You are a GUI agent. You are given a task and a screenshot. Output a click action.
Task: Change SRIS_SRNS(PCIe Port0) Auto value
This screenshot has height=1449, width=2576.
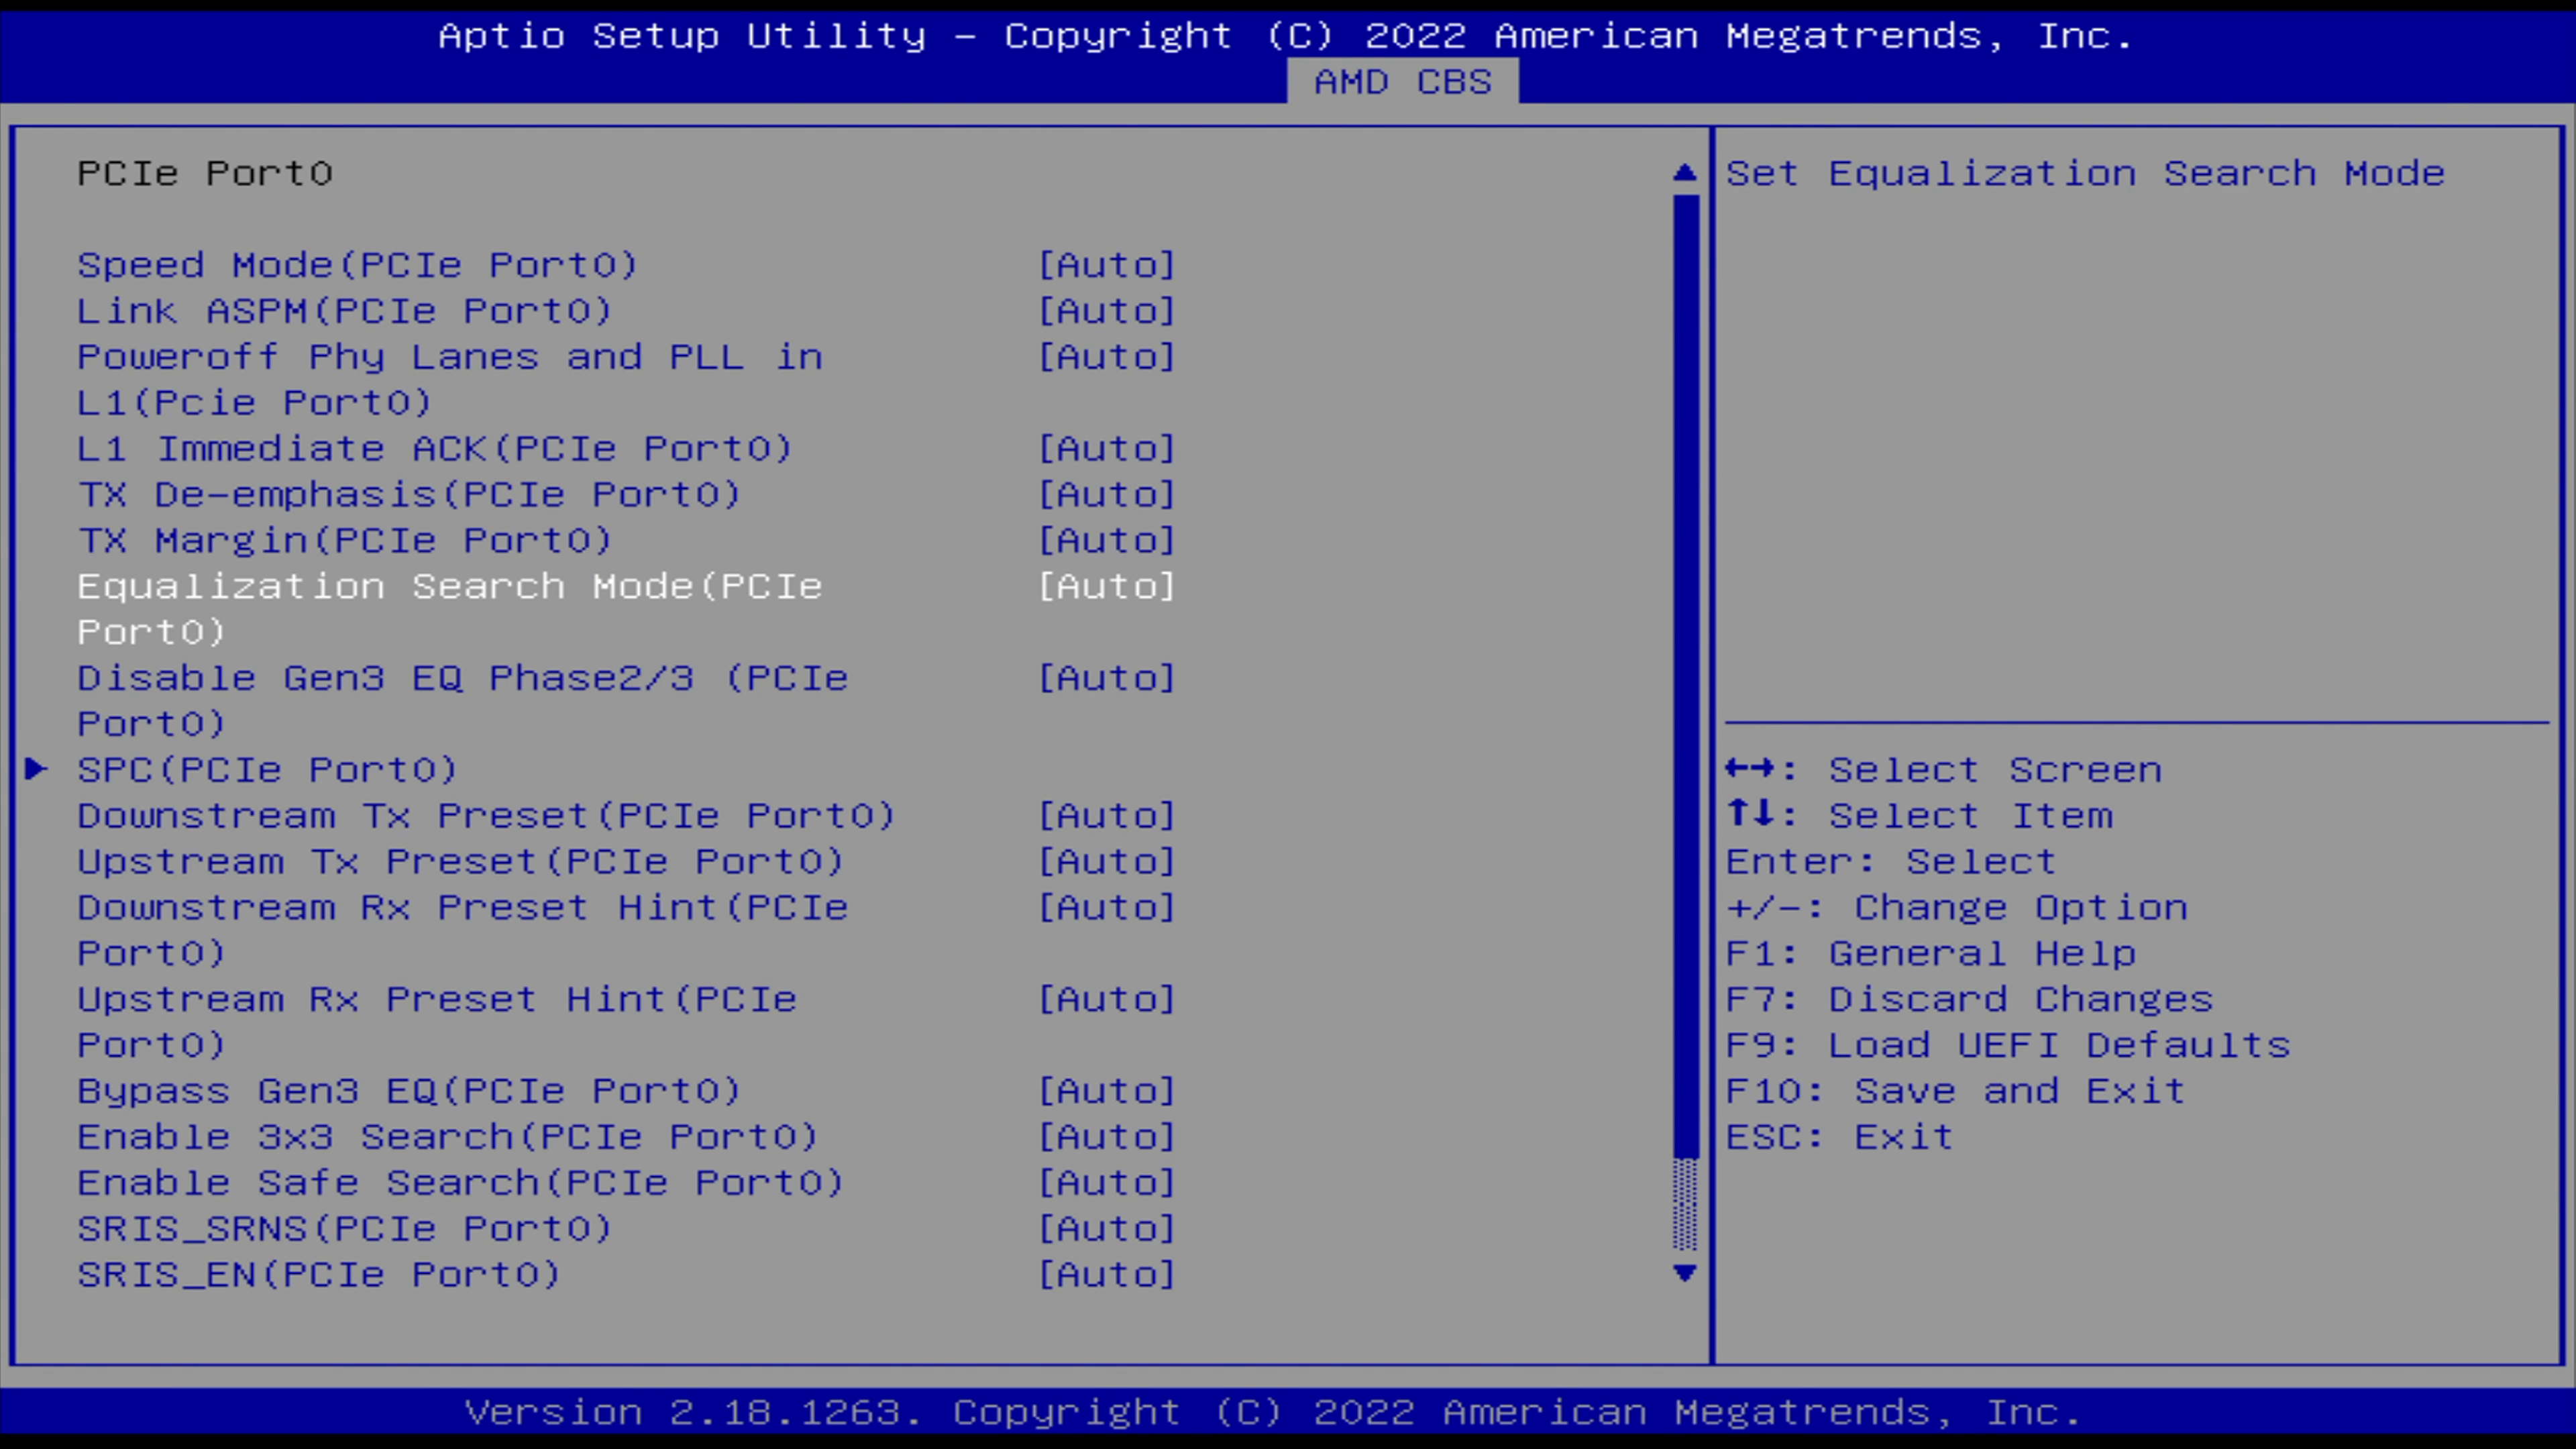[1107, 1229]
